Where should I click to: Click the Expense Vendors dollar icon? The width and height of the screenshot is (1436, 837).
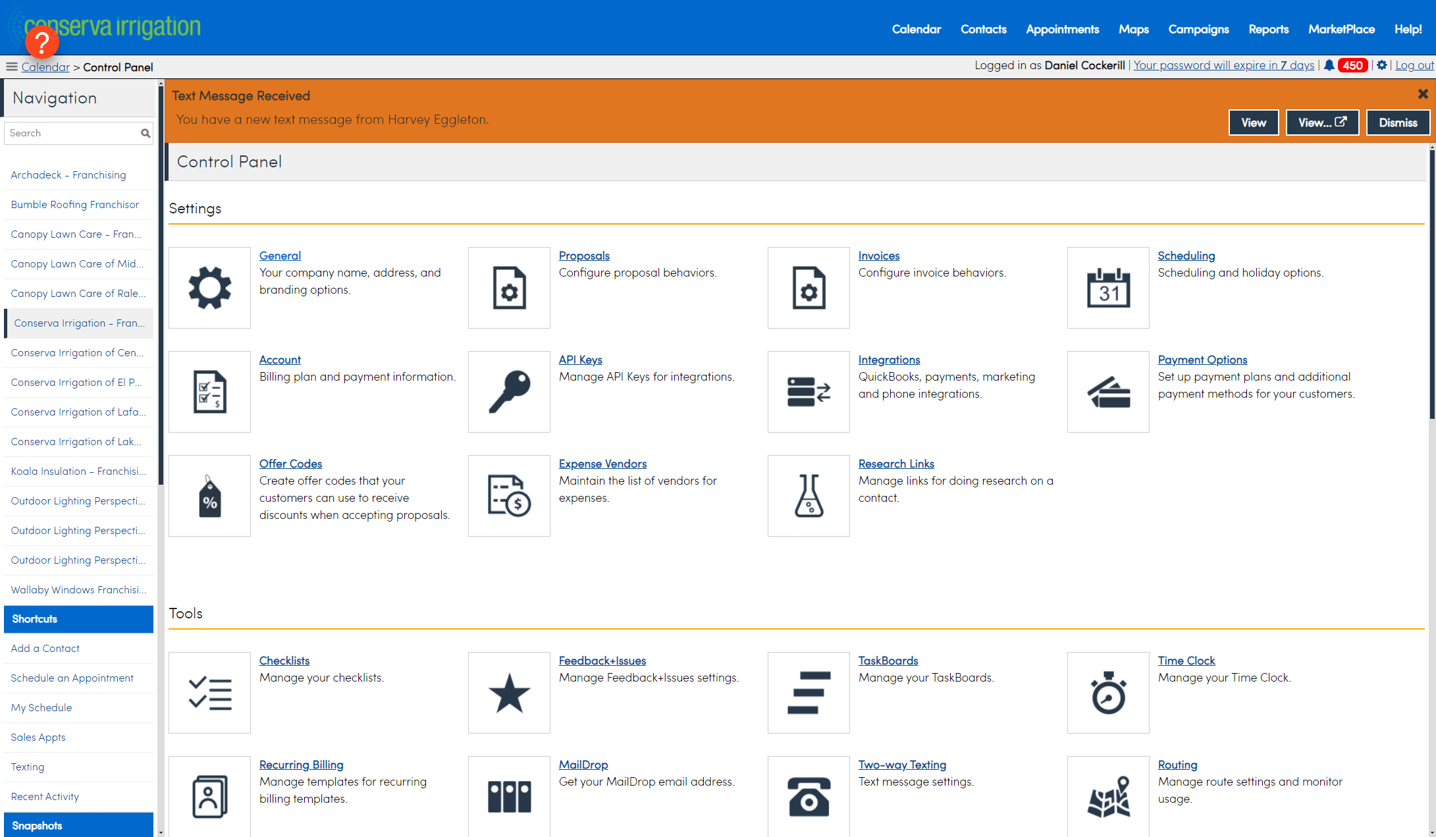[x=509, y=496]
